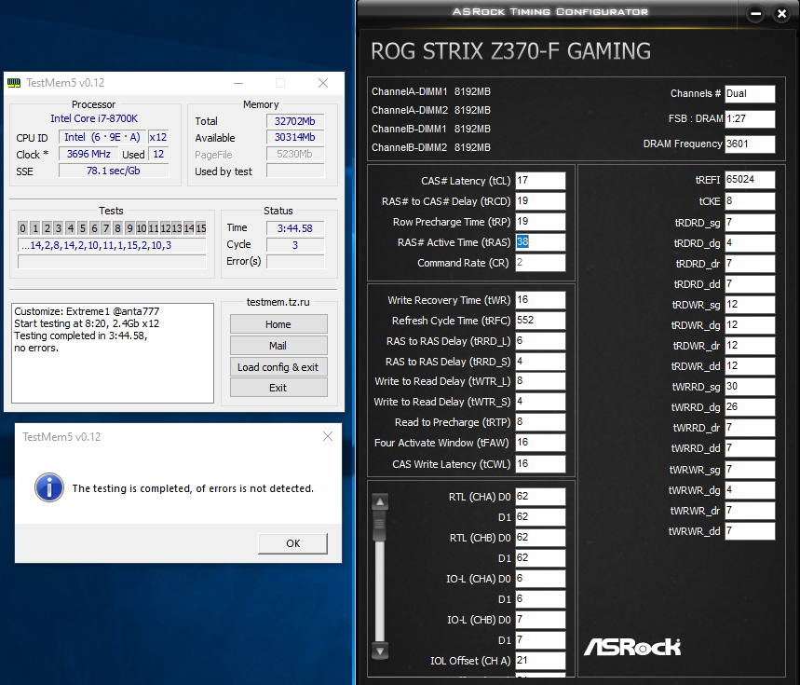The width and height of the screenshot is (800, 685).
Task: Click the Home button in TestMem5
Action: pyautogui.click(x=278, y=324)
